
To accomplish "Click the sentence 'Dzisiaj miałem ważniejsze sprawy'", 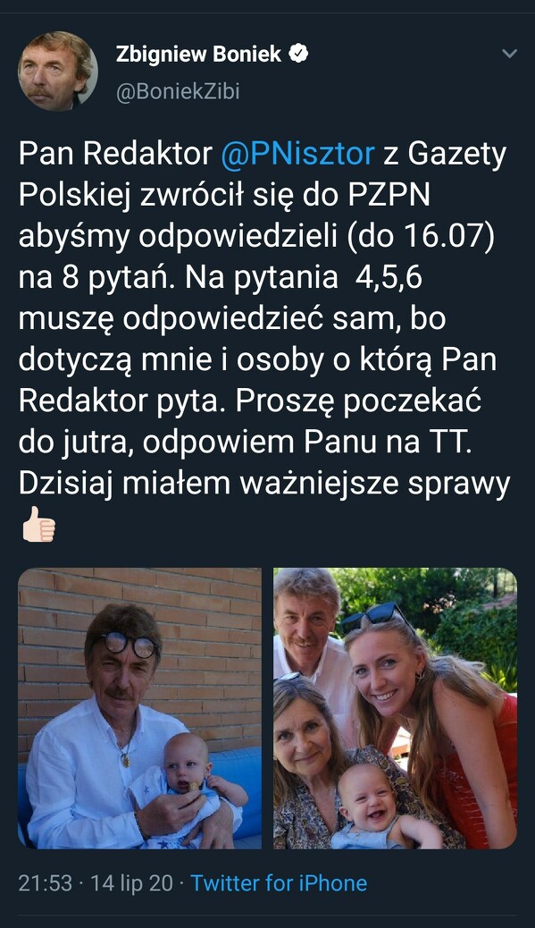I will [x=264, y=483].
